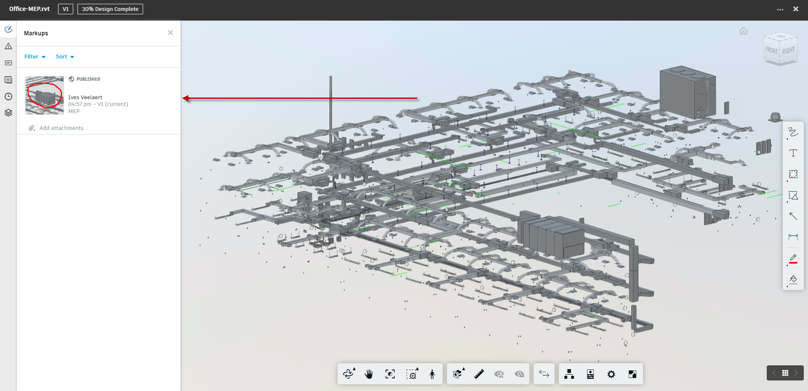Toggle the Issues panel in sidebar
The image size is (808, 391).
tap(8, 46)
